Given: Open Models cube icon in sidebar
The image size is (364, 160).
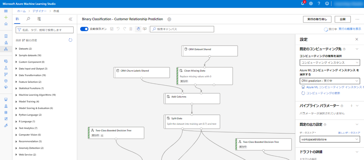Looking at the screenshot, I should (x=6, y=81).
